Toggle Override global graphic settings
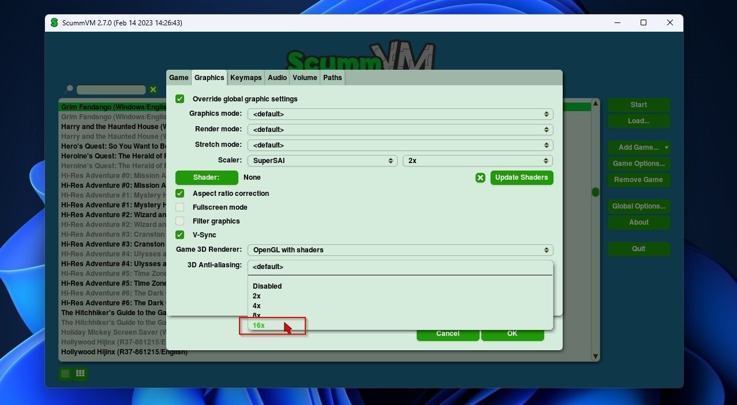 point(180,99)
